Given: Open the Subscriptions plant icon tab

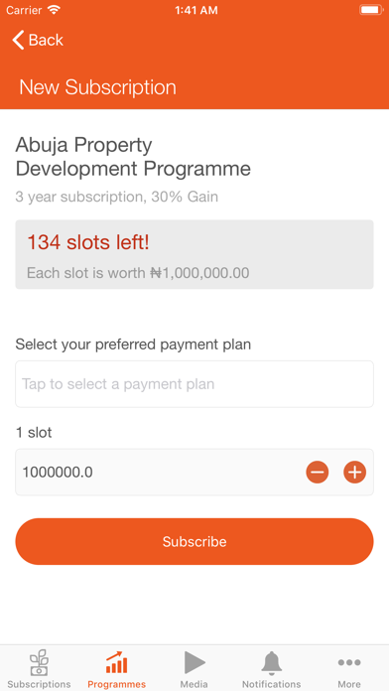Looking at the screenshot, I should 40,662.
